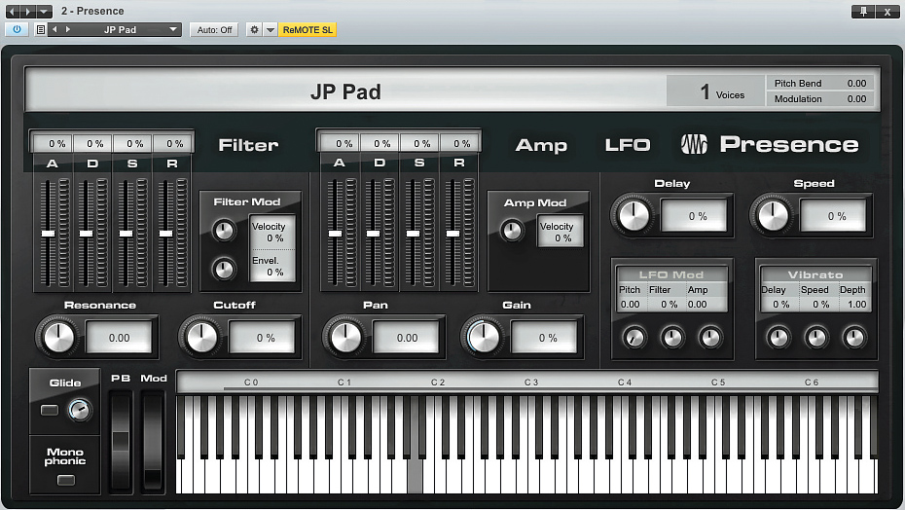Open the gear control-link settings icon
This screenshot has height=510, width=905.
(254, 29)
